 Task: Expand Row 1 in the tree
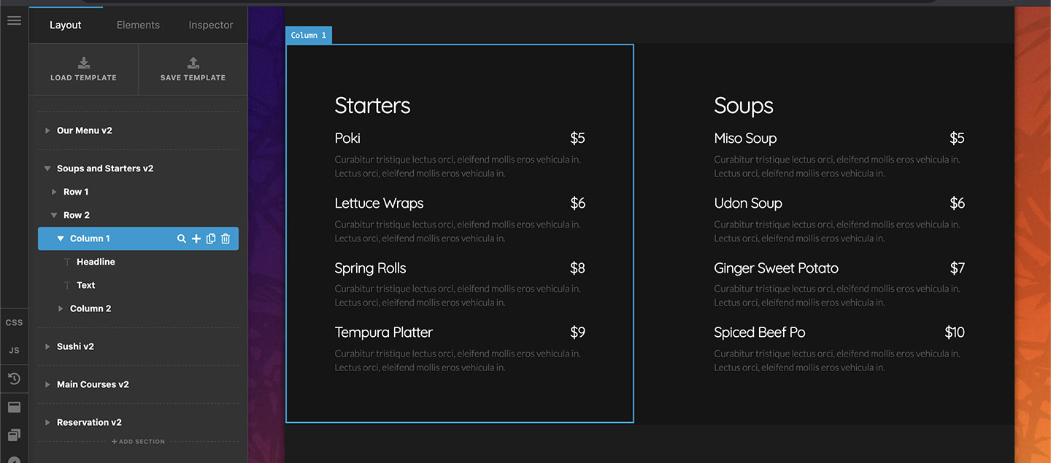(53, 191)
